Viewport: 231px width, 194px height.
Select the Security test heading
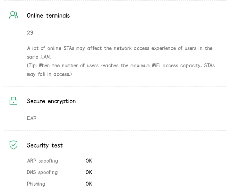(x=45, y=146)
